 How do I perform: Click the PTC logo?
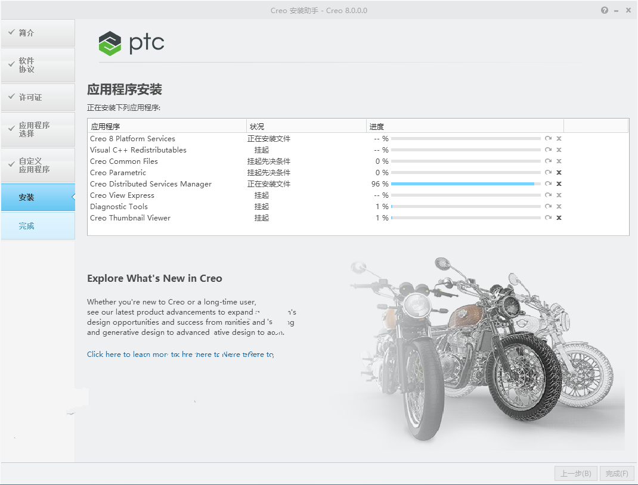pos(131,43)
